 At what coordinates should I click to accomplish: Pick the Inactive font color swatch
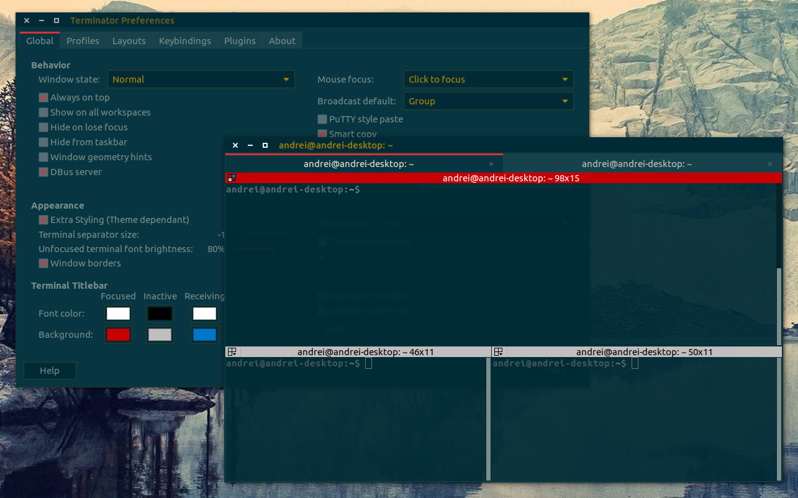[160, 314]
